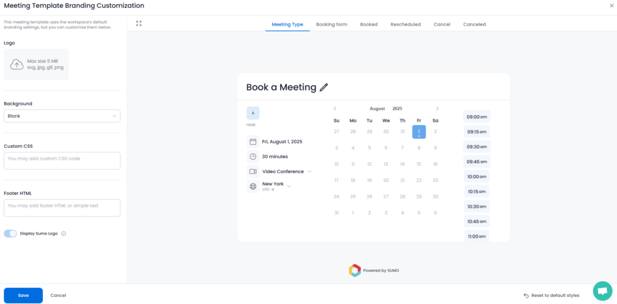Go to next month arrow in calendar

(x=437, y=109)
